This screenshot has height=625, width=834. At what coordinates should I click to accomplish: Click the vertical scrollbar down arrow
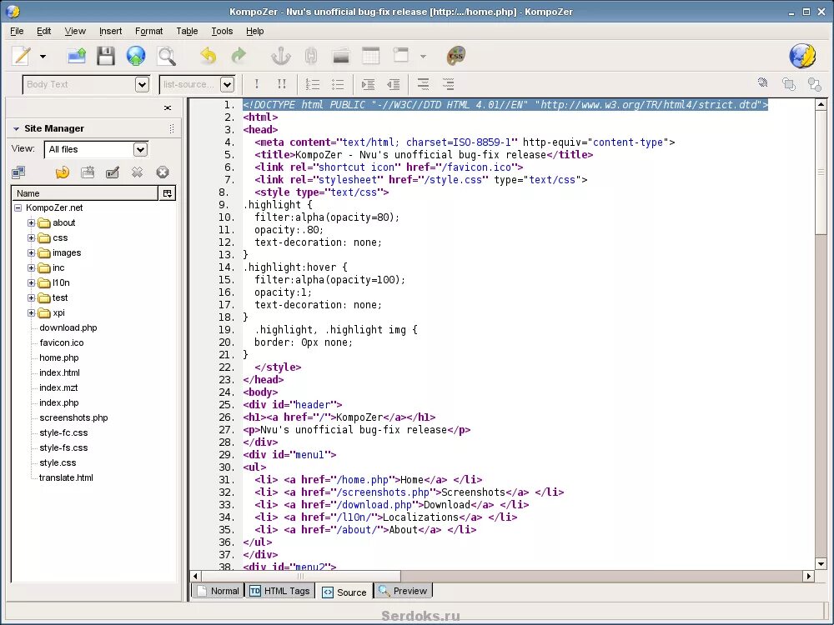click(x=821, y=564)
